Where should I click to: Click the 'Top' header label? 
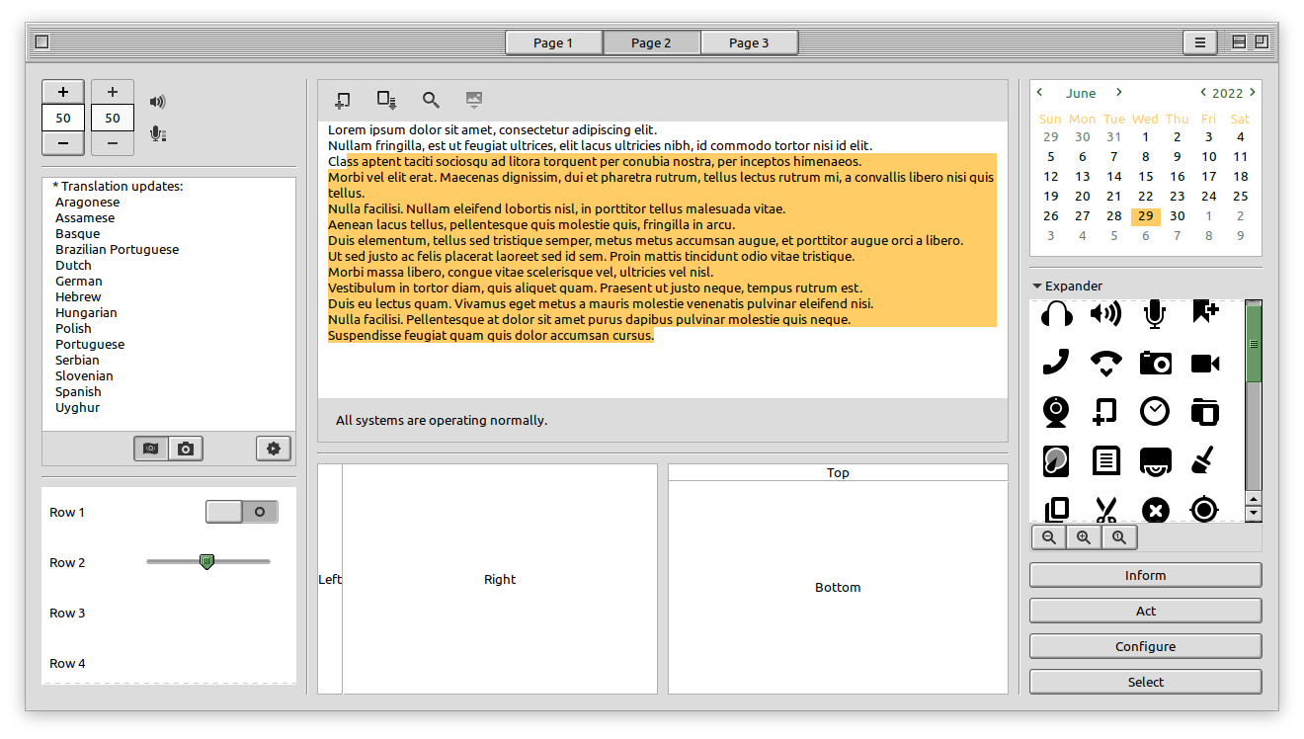(x=838, y=472)
